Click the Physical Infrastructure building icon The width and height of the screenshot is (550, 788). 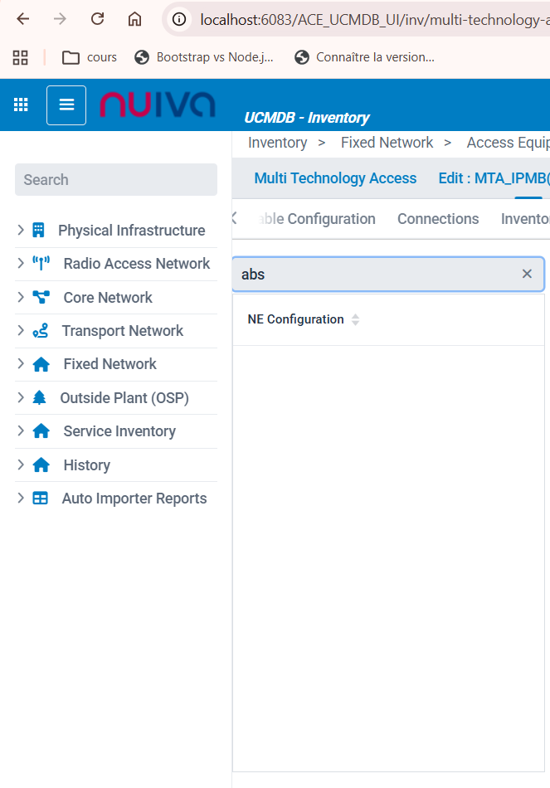coord(38,231)
